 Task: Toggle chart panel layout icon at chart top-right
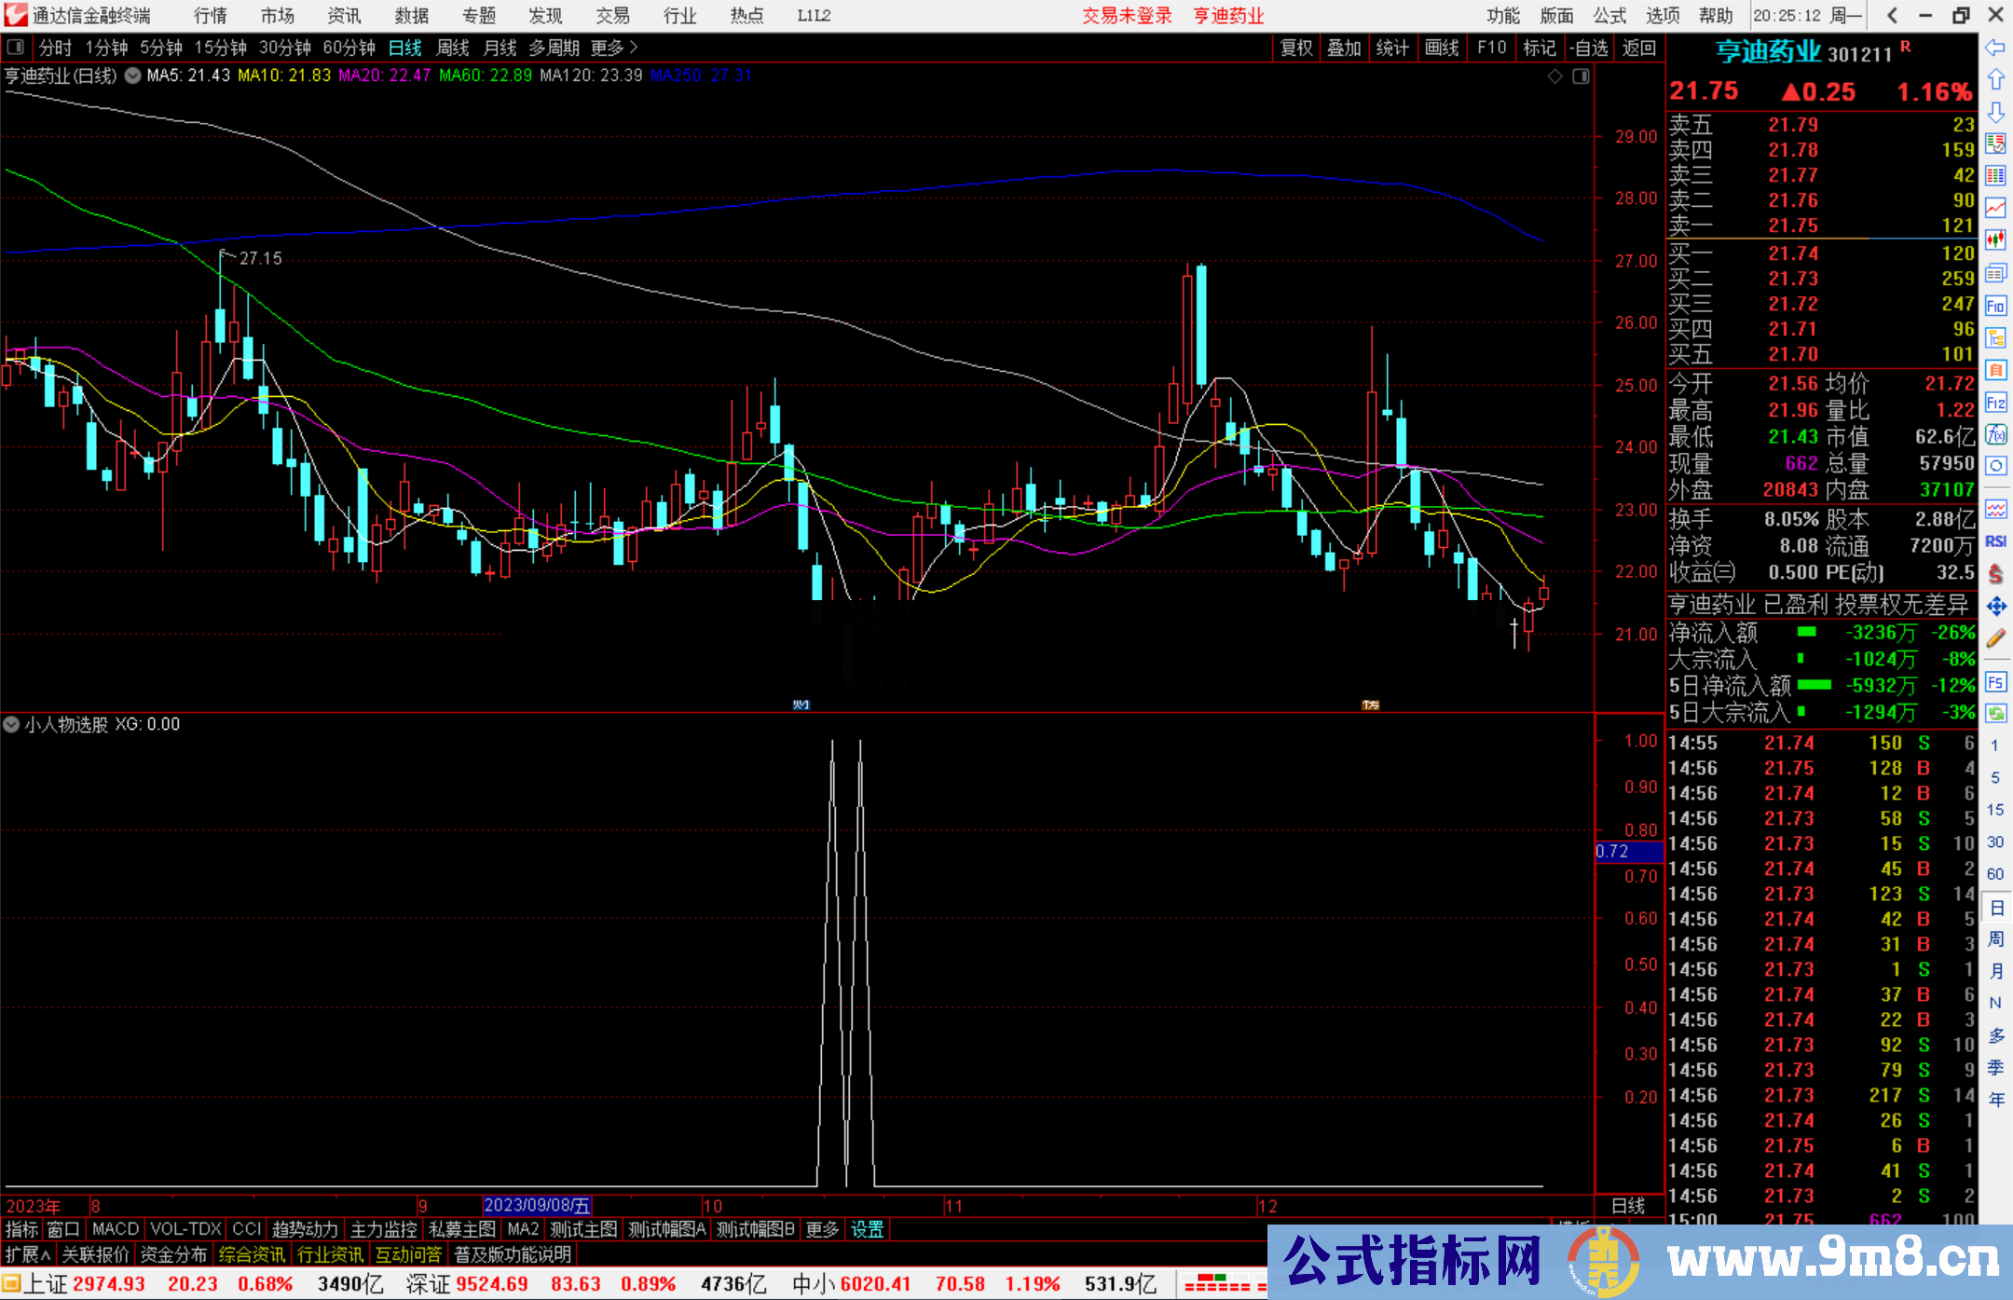(1581, 76)
